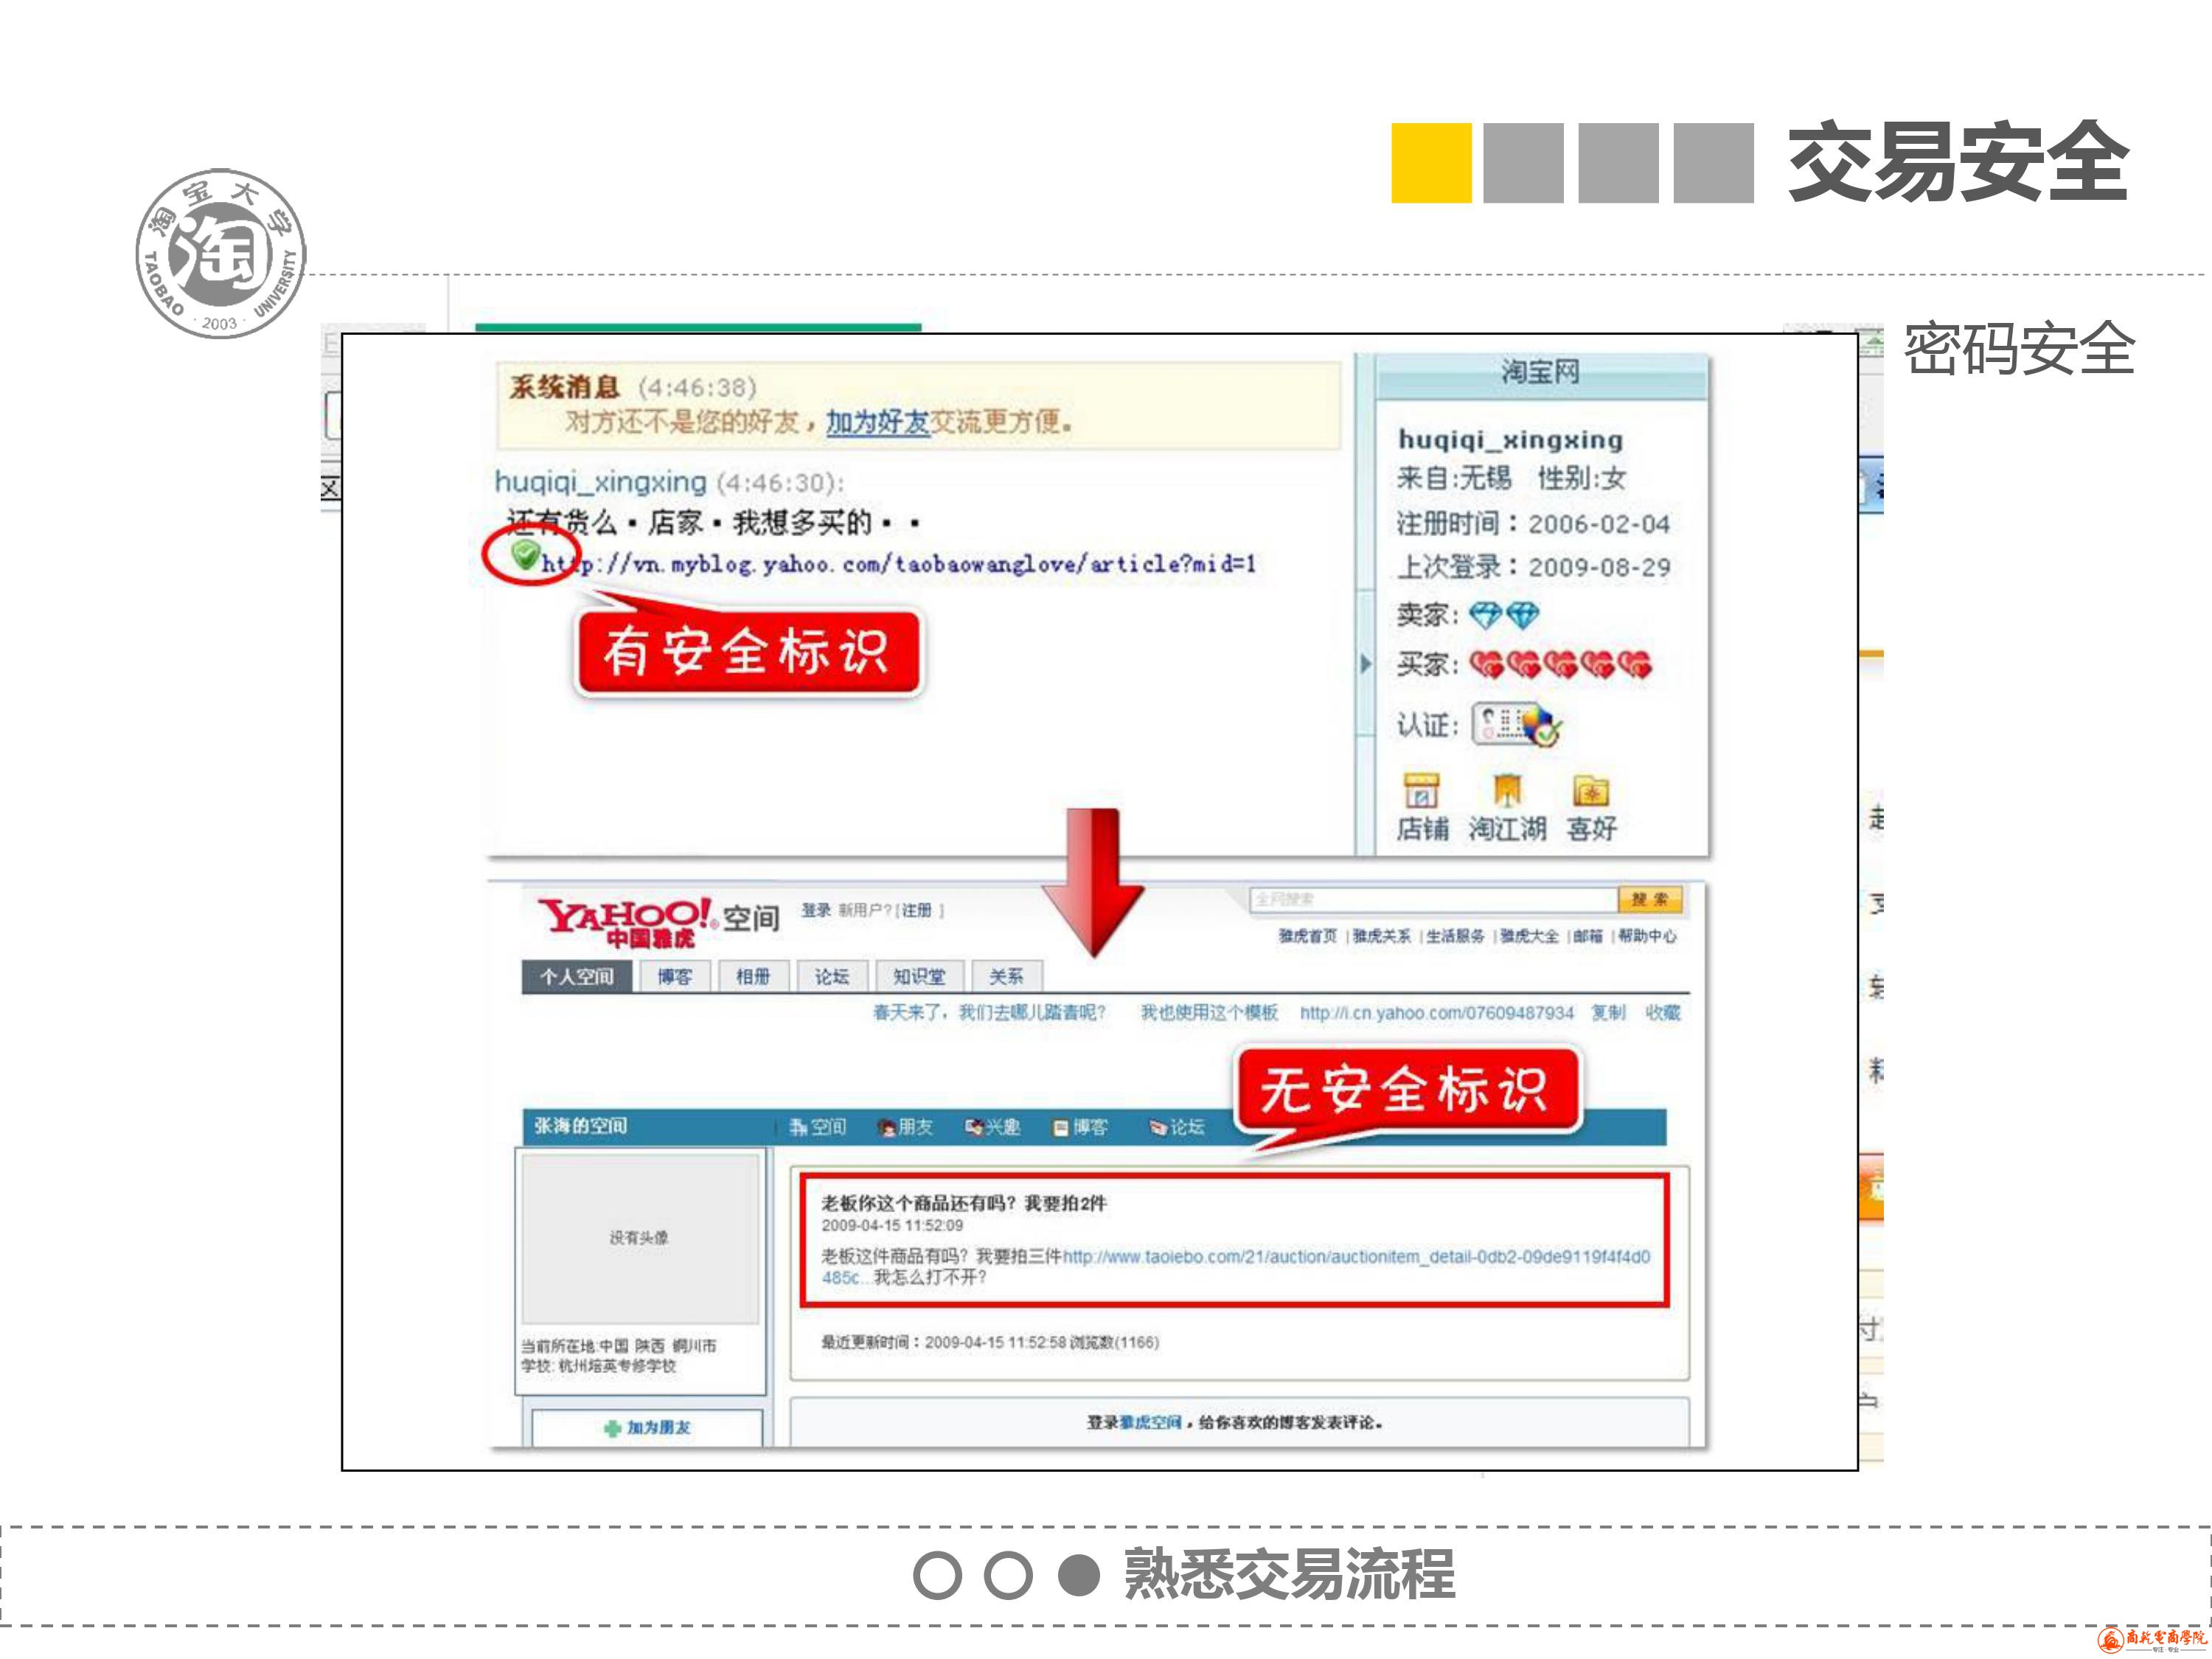Open the vn.myblog.yahoo.com link
The height and width of the screenshot is (1659, 2212).
tap(897, 564)
